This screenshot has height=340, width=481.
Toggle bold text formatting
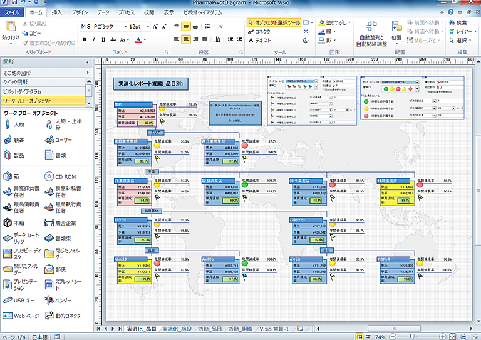pos(85,39)
